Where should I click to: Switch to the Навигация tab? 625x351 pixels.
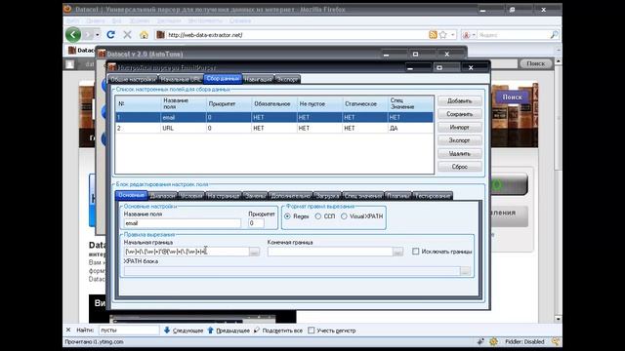pyautogui.click(x=258, y=79)
